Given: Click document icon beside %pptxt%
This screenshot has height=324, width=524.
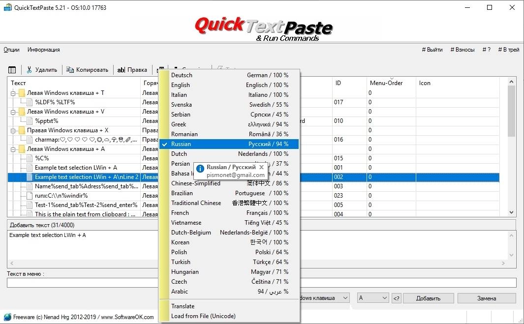Looking at the screenshot, I should (30, 121).
